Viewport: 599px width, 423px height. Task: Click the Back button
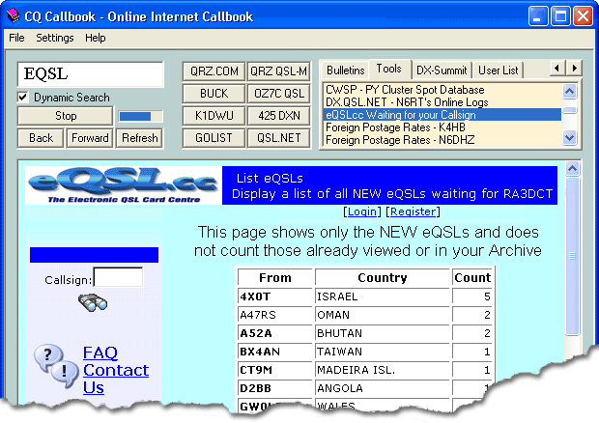[41, 138]
